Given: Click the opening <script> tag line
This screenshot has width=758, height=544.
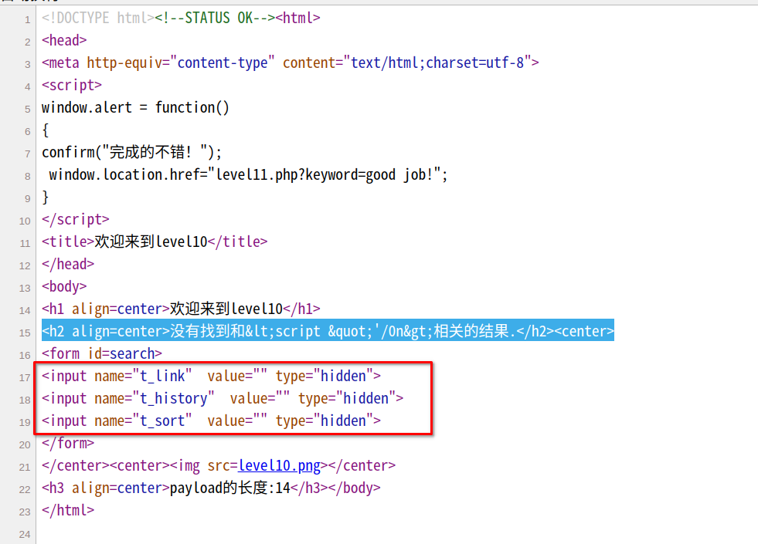Looking at the screenshot, I should tap(72, 86).
